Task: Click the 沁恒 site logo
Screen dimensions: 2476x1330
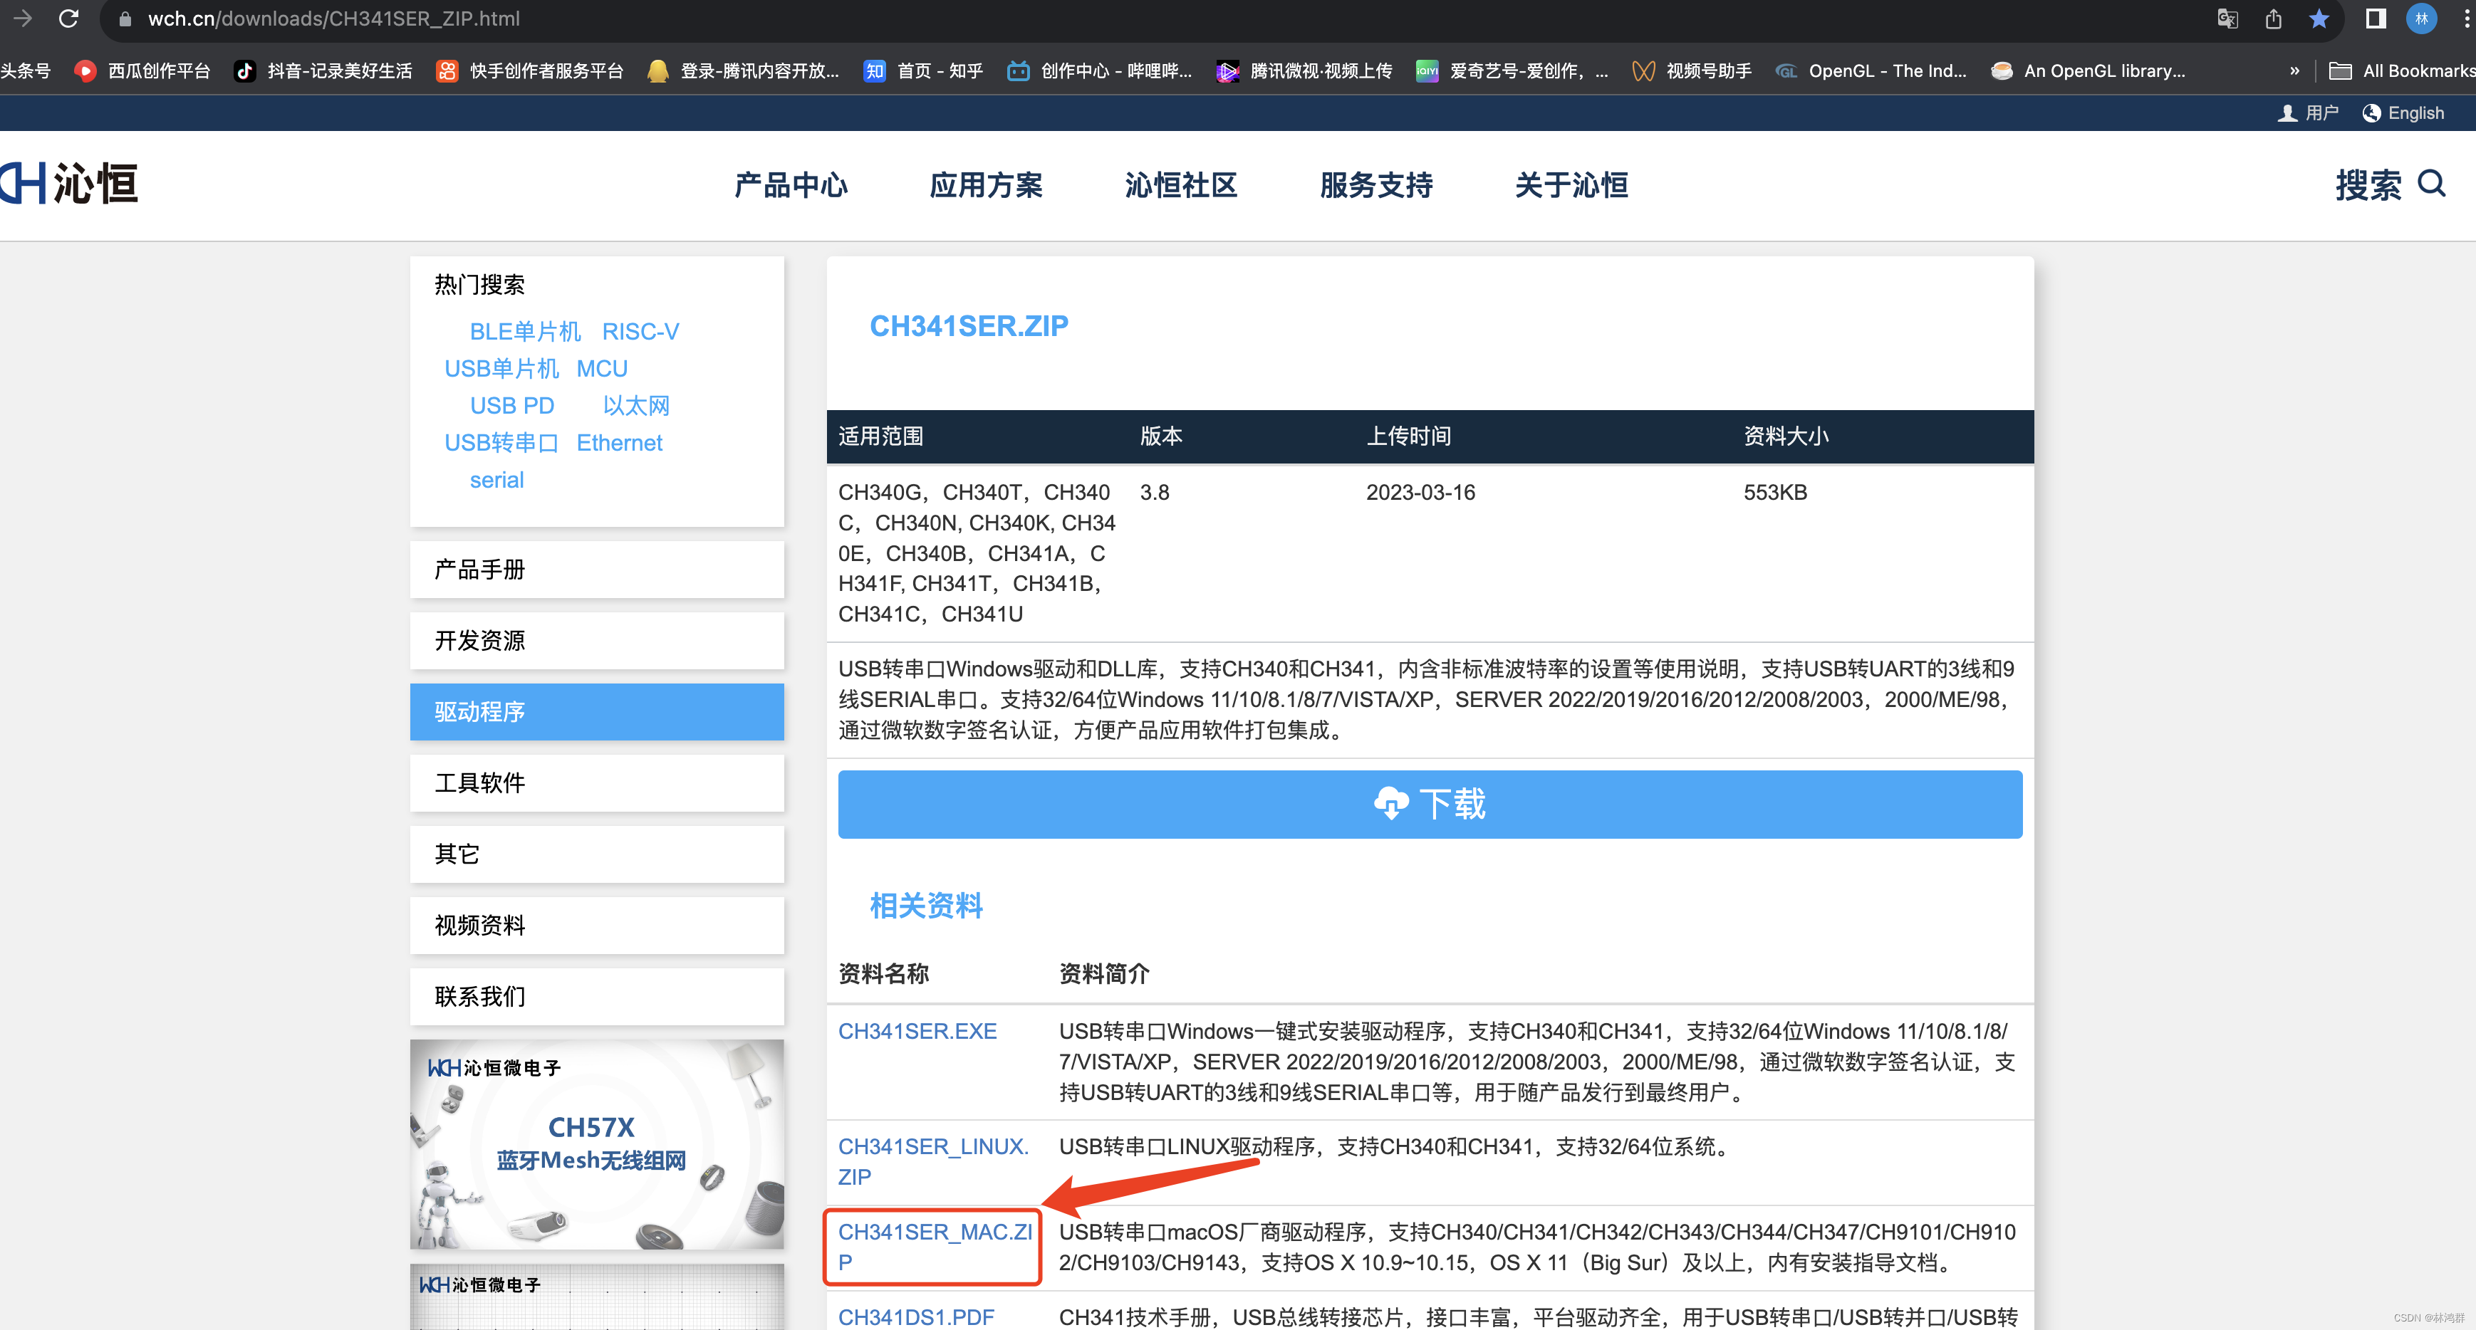Action: tap(69, 182)
